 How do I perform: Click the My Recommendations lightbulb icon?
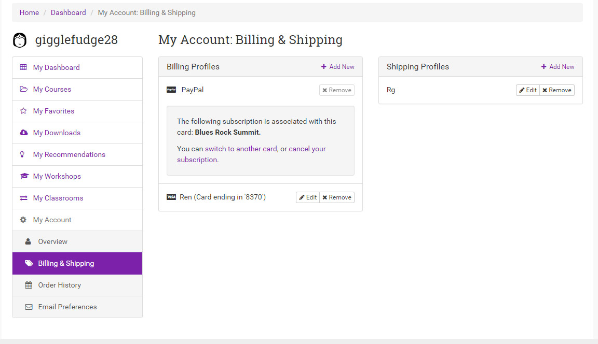[23, 154]
